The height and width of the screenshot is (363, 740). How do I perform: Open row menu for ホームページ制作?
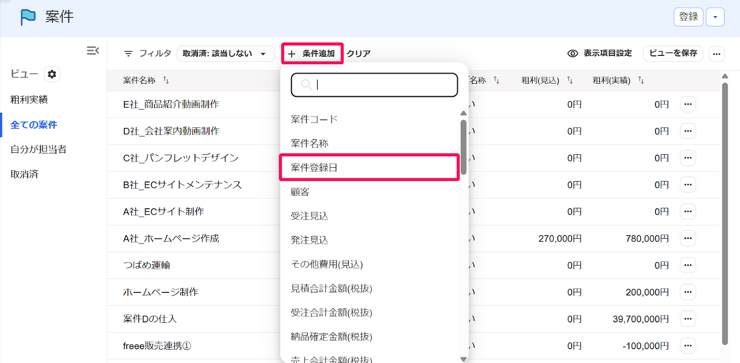coord(688,292)
